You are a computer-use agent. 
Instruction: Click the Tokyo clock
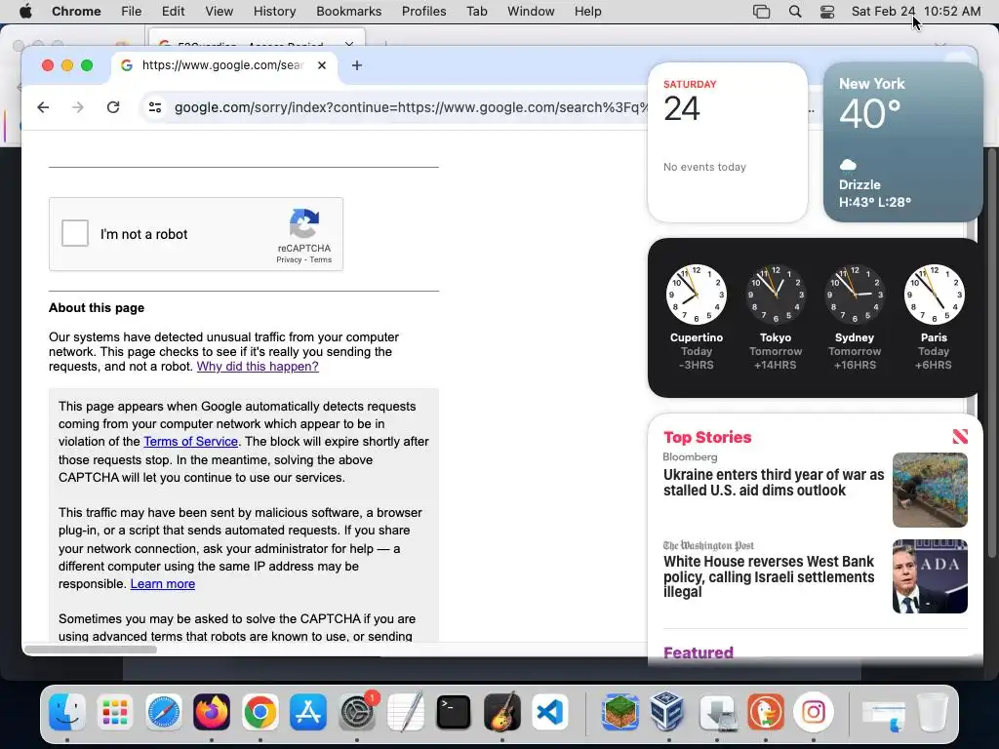tap(776, 295)
